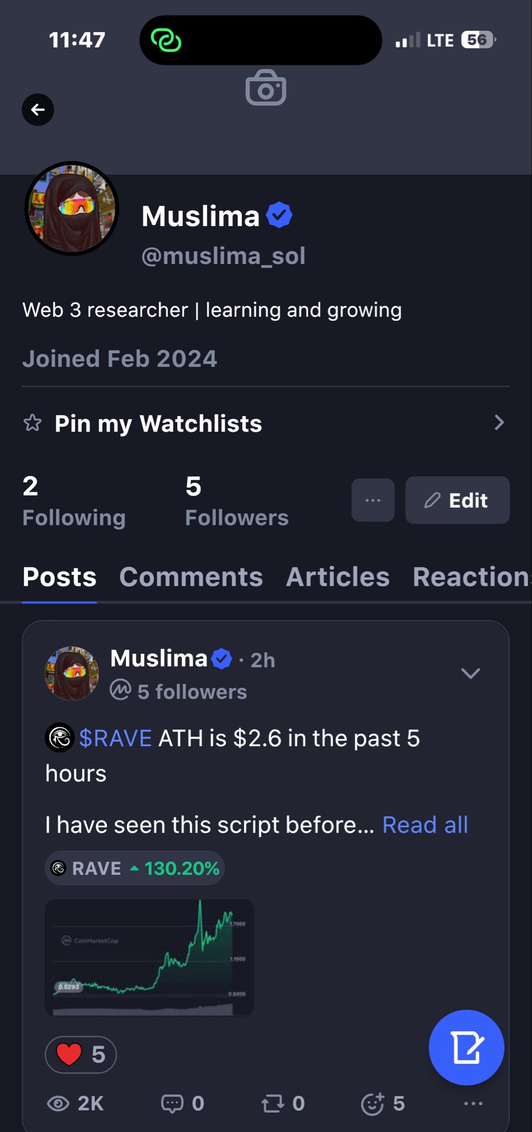This screenshot has width=532, height=1132.
Task: Tap the camera icon to change cover
Action: 266,88
